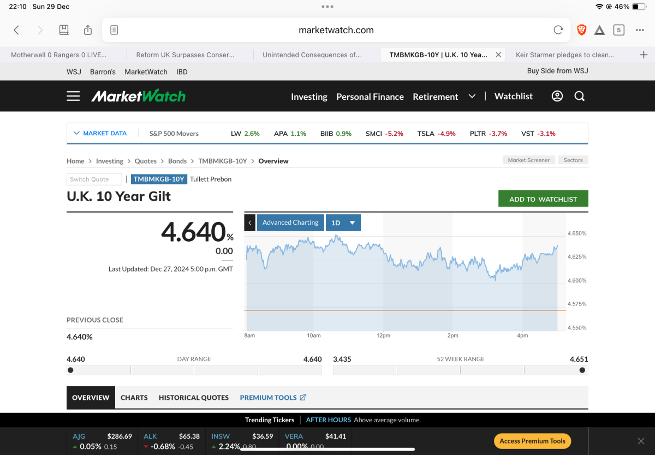Viewport: 655px width, 455px height.
Task: Focus the marketwatch.com address bar
Action: pyautogui.click(x=336, y=30)
